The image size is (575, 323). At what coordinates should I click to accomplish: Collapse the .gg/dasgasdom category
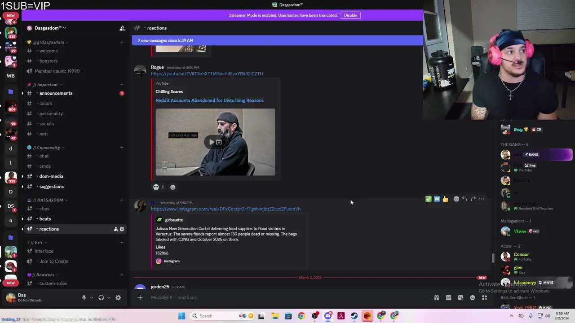coord(48,42)
